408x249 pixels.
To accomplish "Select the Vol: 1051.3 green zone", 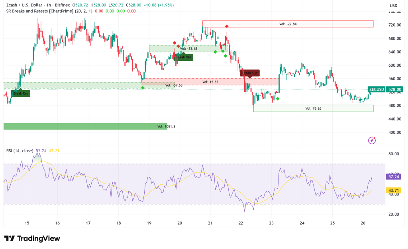I will coord(85,126).
